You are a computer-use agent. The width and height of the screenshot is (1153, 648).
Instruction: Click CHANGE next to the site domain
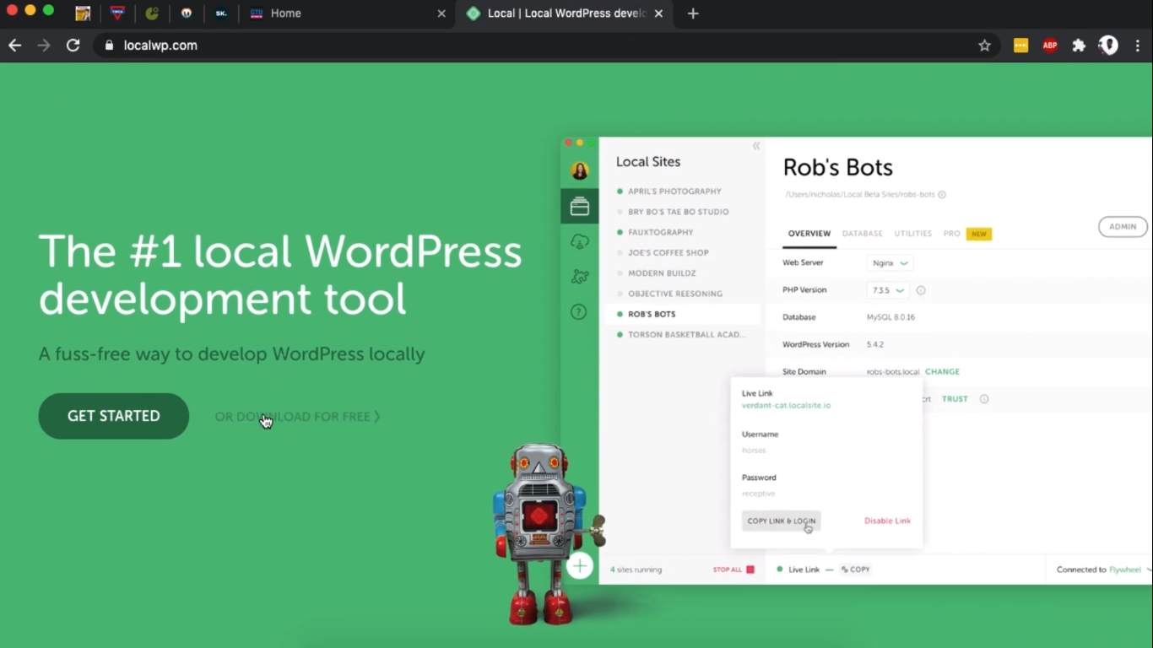pos(942,371)
